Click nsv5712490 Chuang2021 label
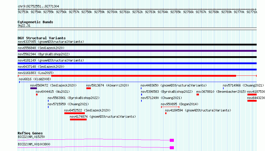 (161, 98)
